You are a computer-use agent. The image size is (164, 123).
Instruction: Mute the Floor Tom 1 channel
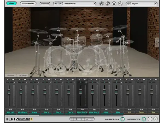click(x=85, y=80)
